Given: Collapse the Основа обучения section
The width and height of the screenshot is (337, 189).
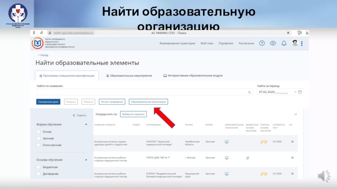Looking at the screenshot, I should pyautogui.click(x=86, y=160).
